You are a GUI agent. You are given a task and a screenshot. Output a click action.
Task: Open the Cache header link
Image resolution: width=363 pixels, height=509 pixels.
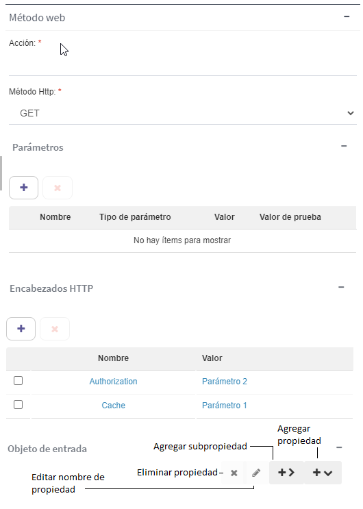113,406
